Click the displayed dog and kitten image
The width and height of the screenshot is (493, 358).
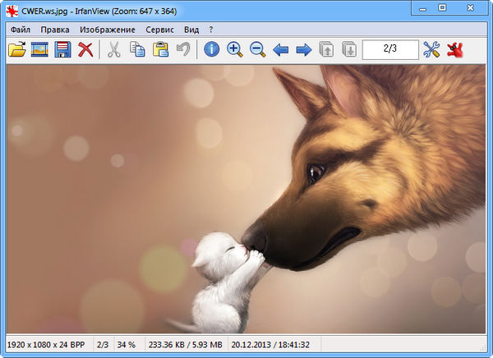click(246, 197)
